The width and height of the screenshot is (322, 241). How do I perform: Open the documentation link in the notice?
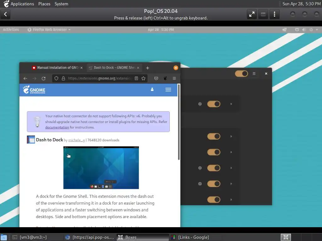tap(57, 127)
